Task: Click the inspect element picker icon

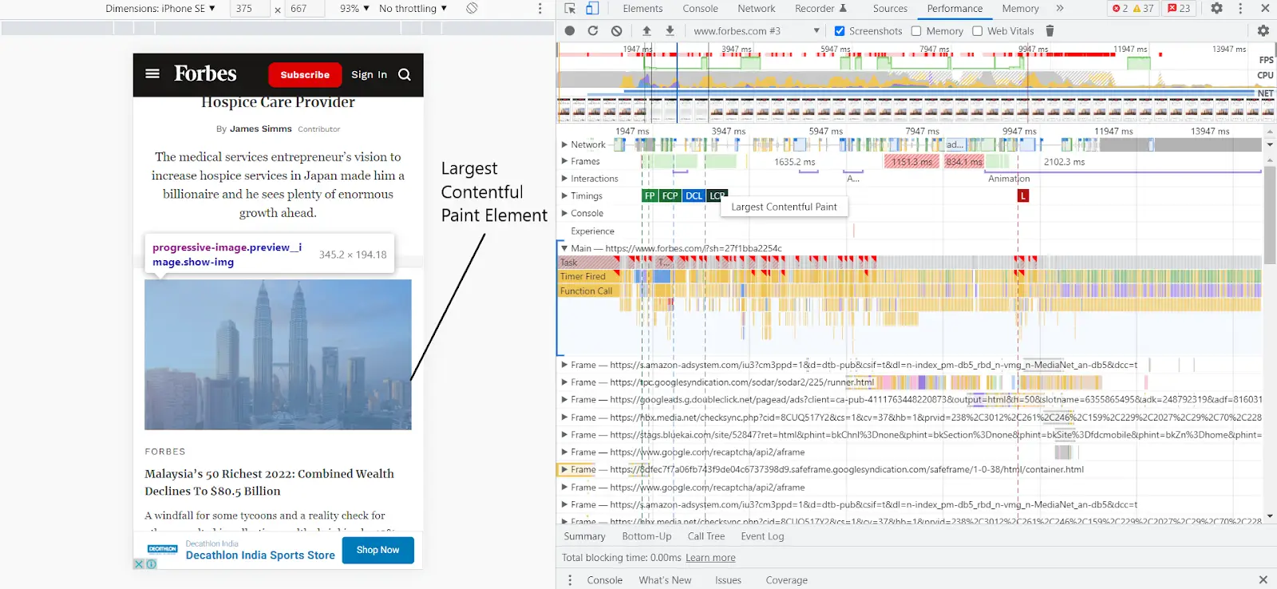Action: tap(570, 9)
